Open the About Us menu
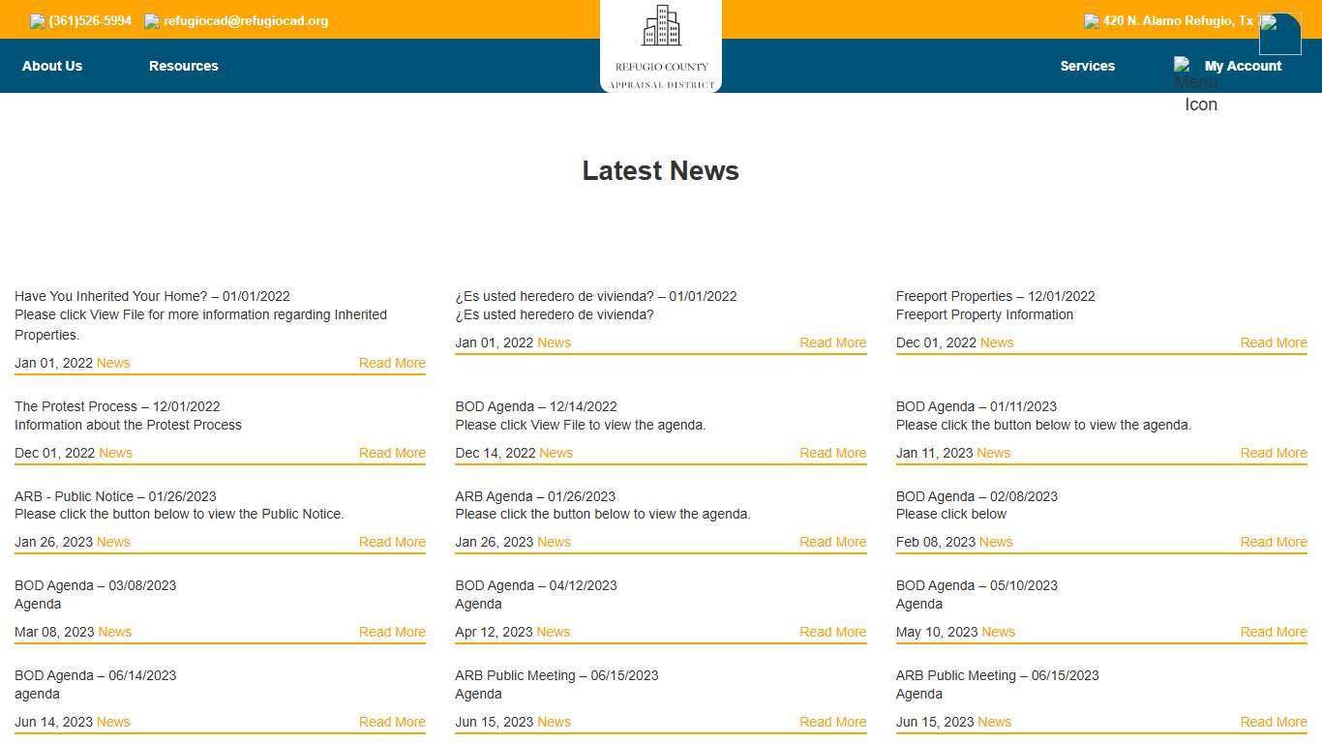 click(x=52, y=66)
